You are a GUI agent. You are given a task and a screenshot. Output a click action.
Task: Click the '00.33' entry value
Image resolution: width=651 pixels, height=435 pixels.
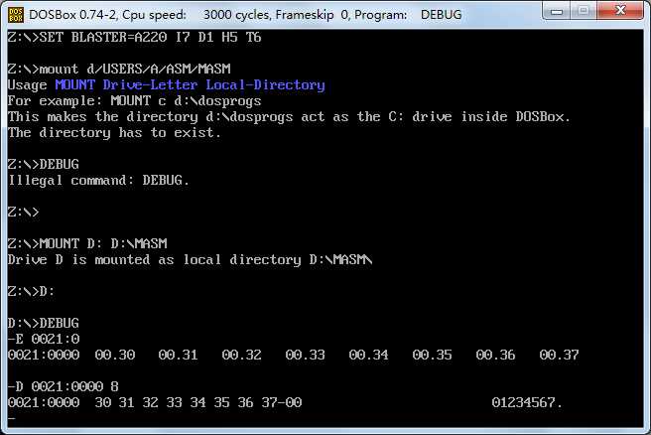coord(306,355)
